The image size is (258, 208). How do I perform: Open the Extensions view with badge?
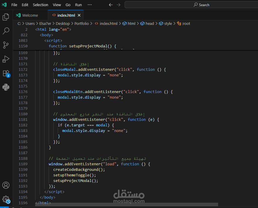point(6,73)
